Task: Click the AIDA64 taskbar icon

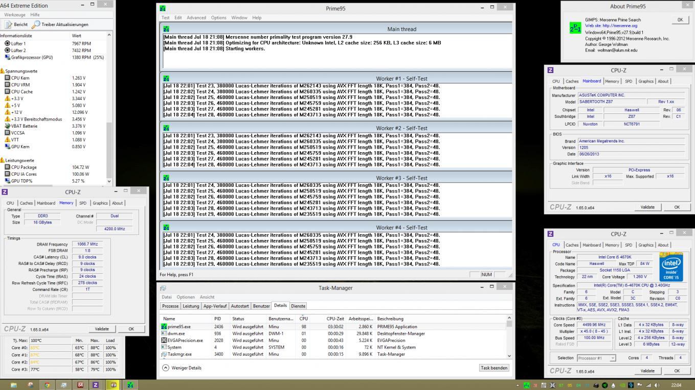Action: coord(80,385)
